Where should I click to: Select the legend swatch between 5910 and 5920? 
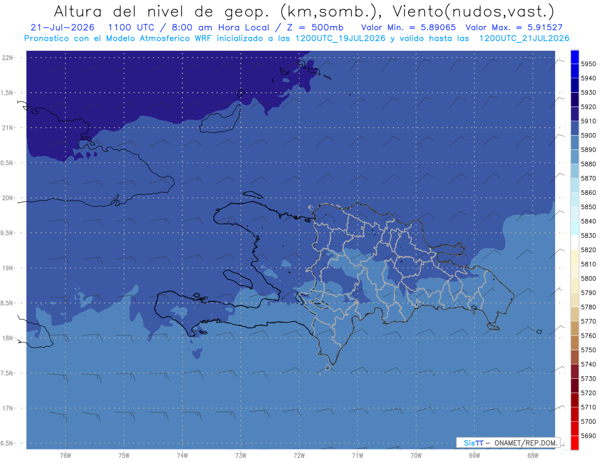574,114
